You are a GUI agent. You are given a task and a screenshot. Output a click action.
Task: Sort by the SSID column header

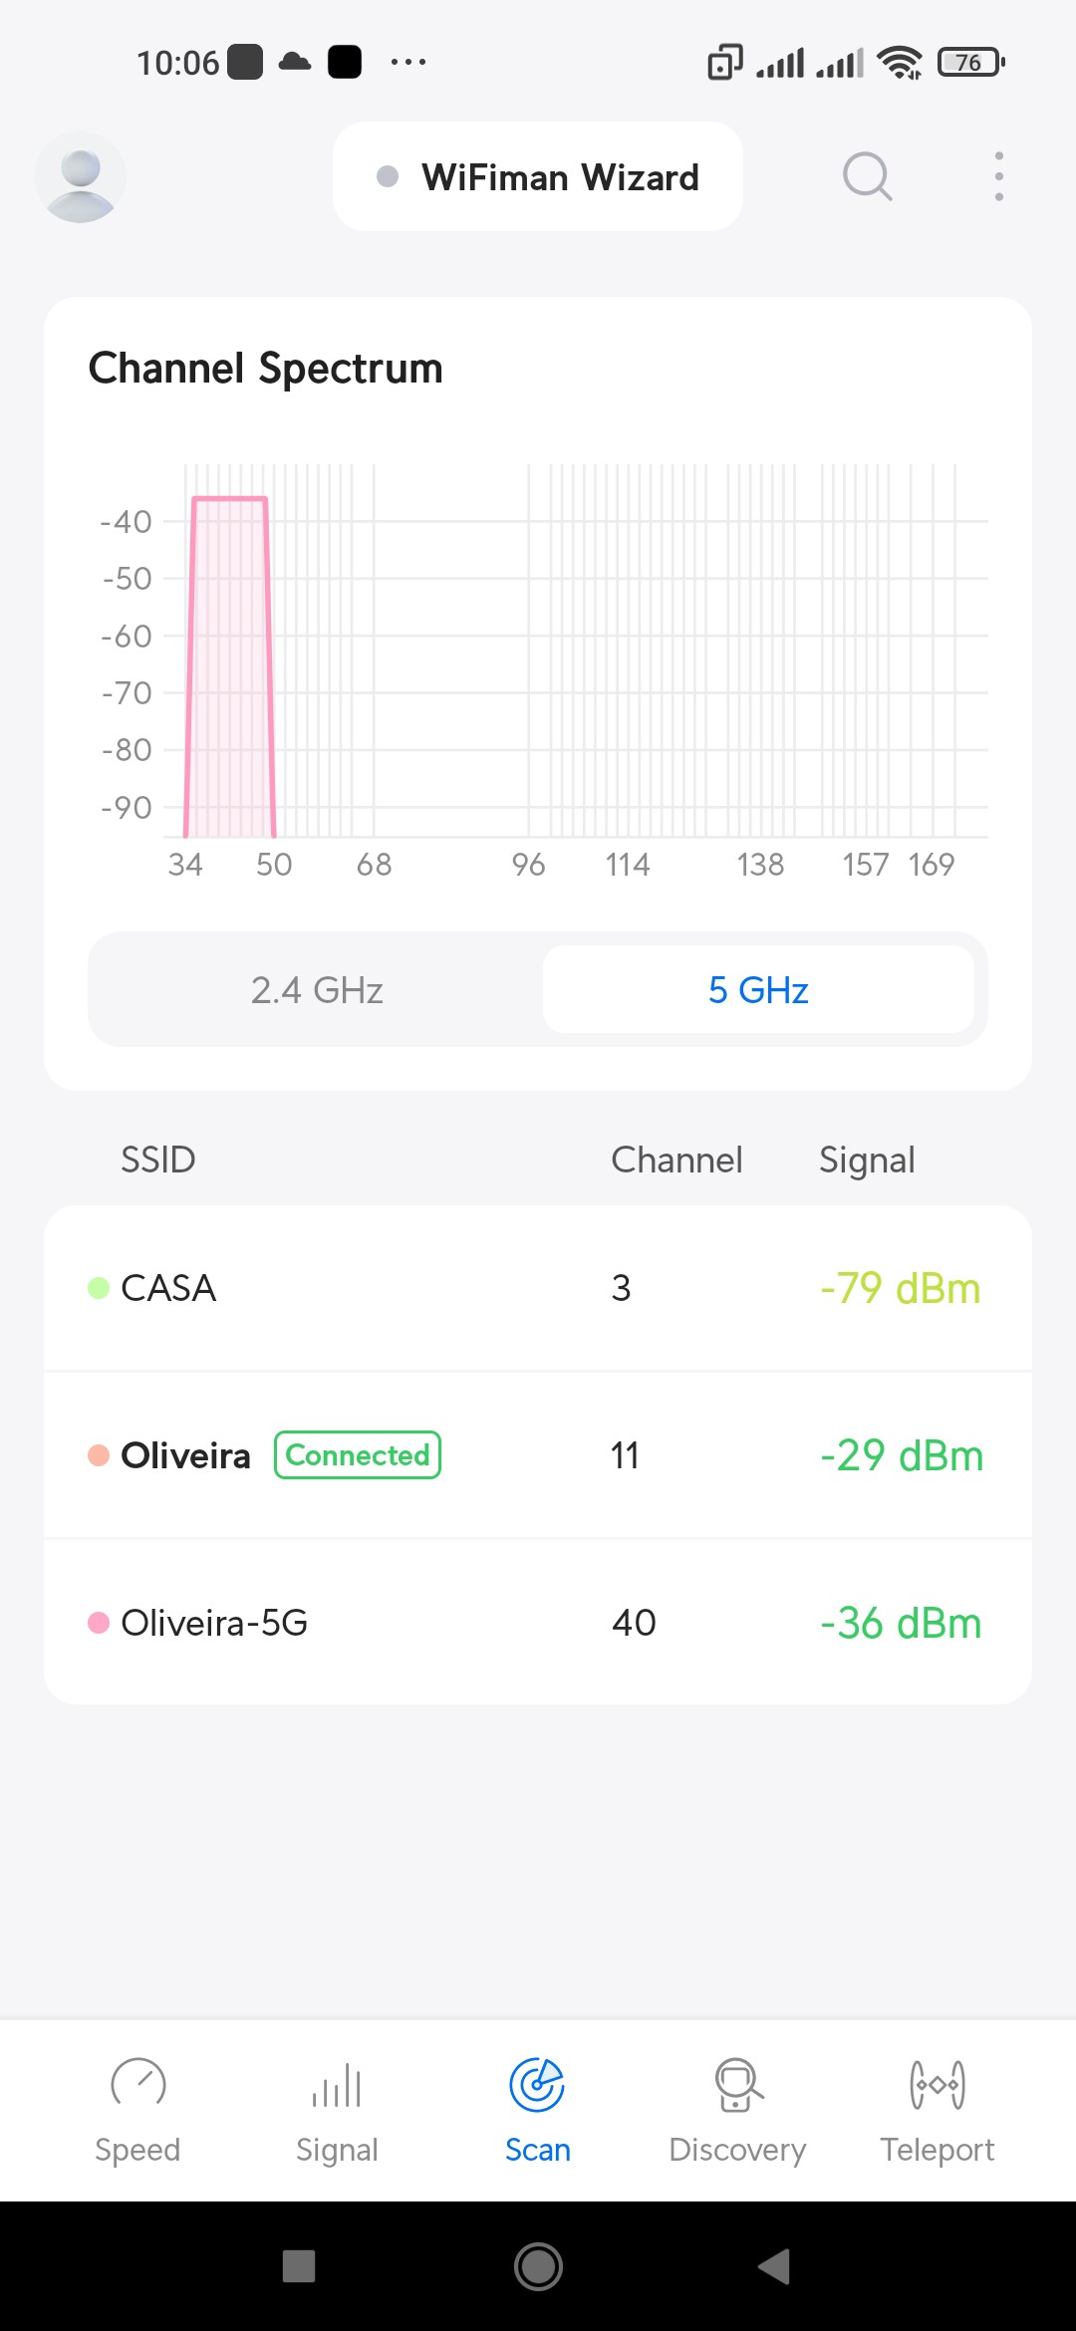[x=157, y=1160]
